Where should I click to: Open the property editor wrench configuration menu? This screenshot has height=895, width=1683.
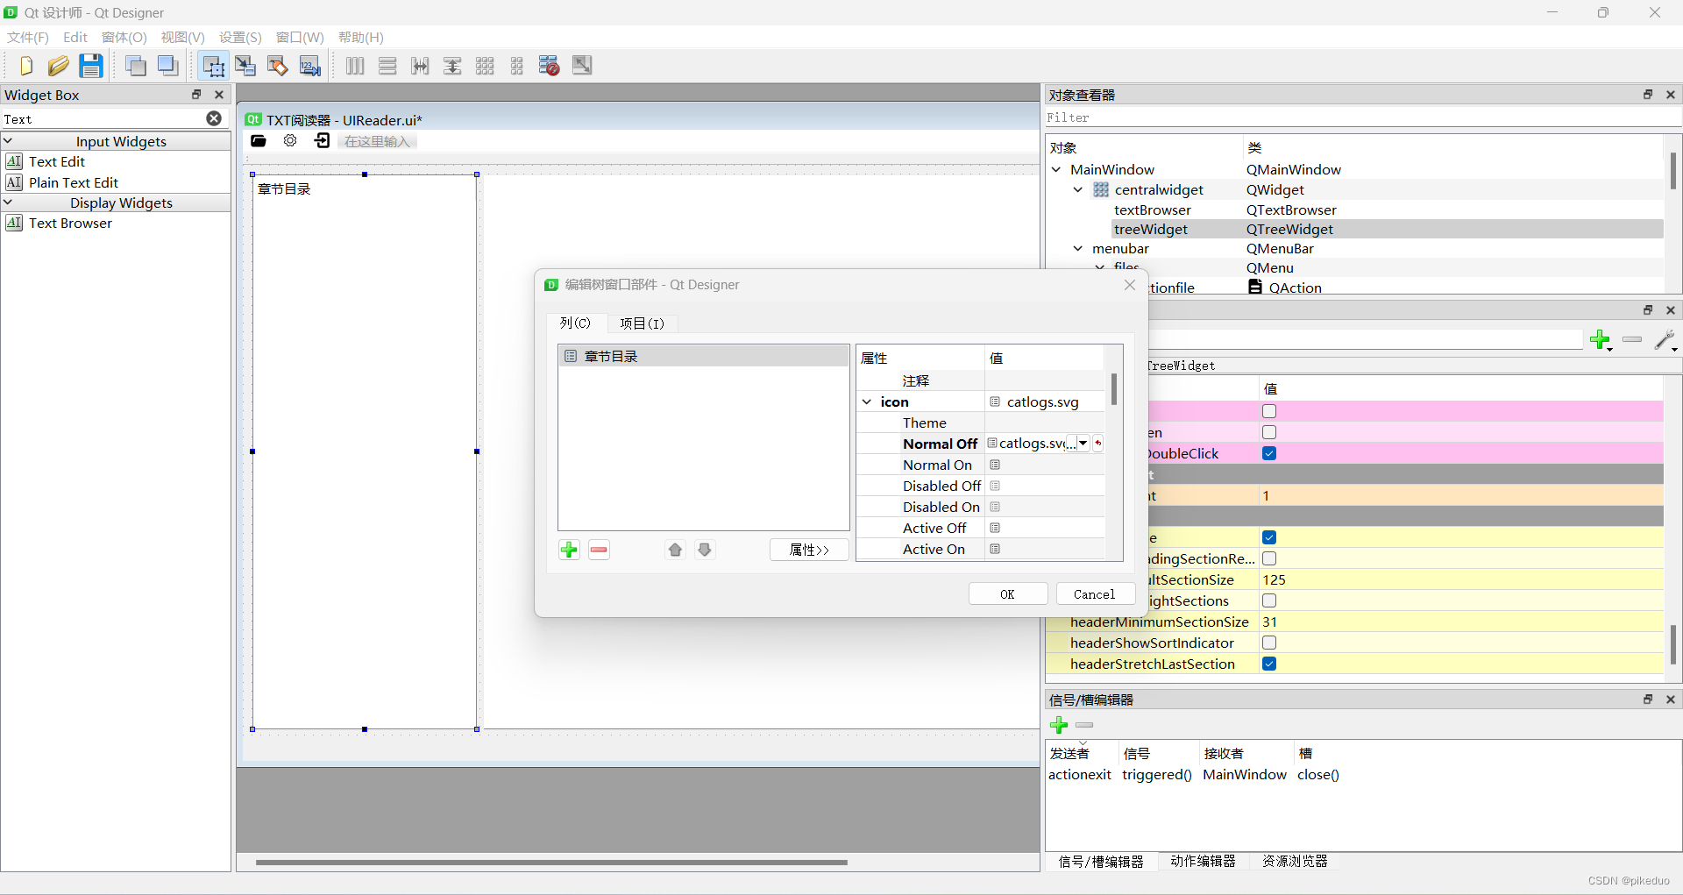(1665, 340)
